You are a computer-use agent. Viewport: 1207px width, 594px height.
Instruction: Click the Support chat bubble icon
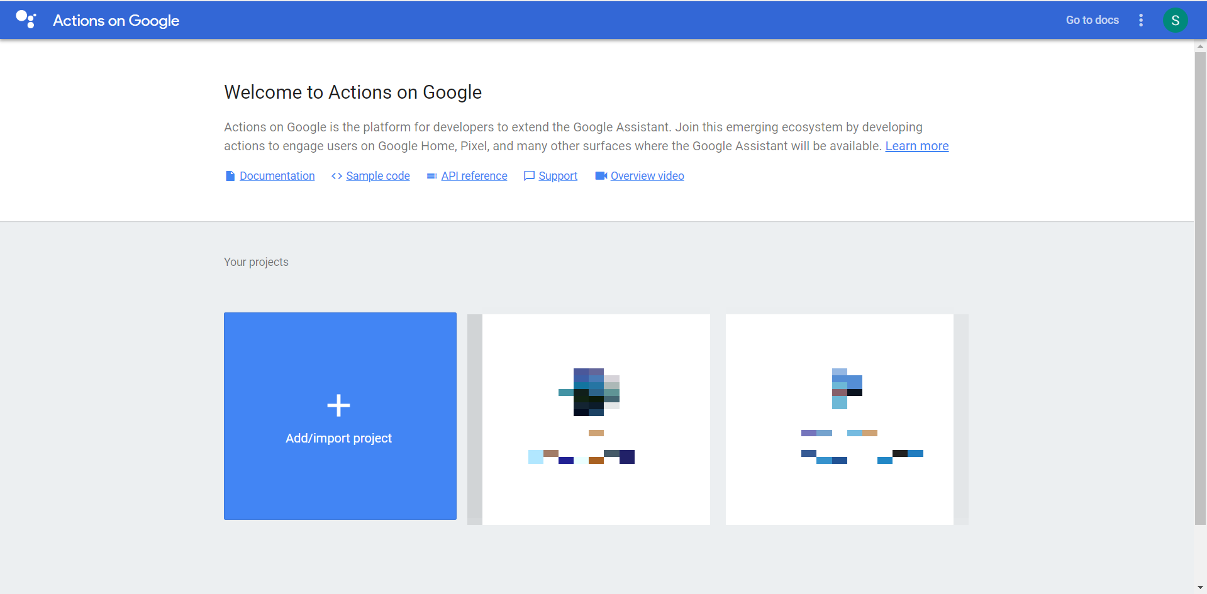(529, 176)
